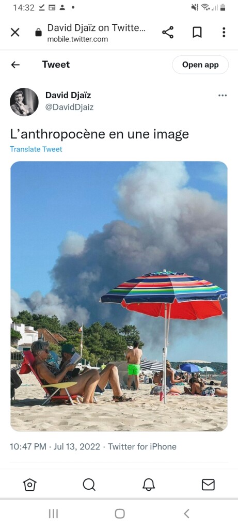Tap the share icon in browser bar
Screen dimensions: 238x529
pos(168,33)
